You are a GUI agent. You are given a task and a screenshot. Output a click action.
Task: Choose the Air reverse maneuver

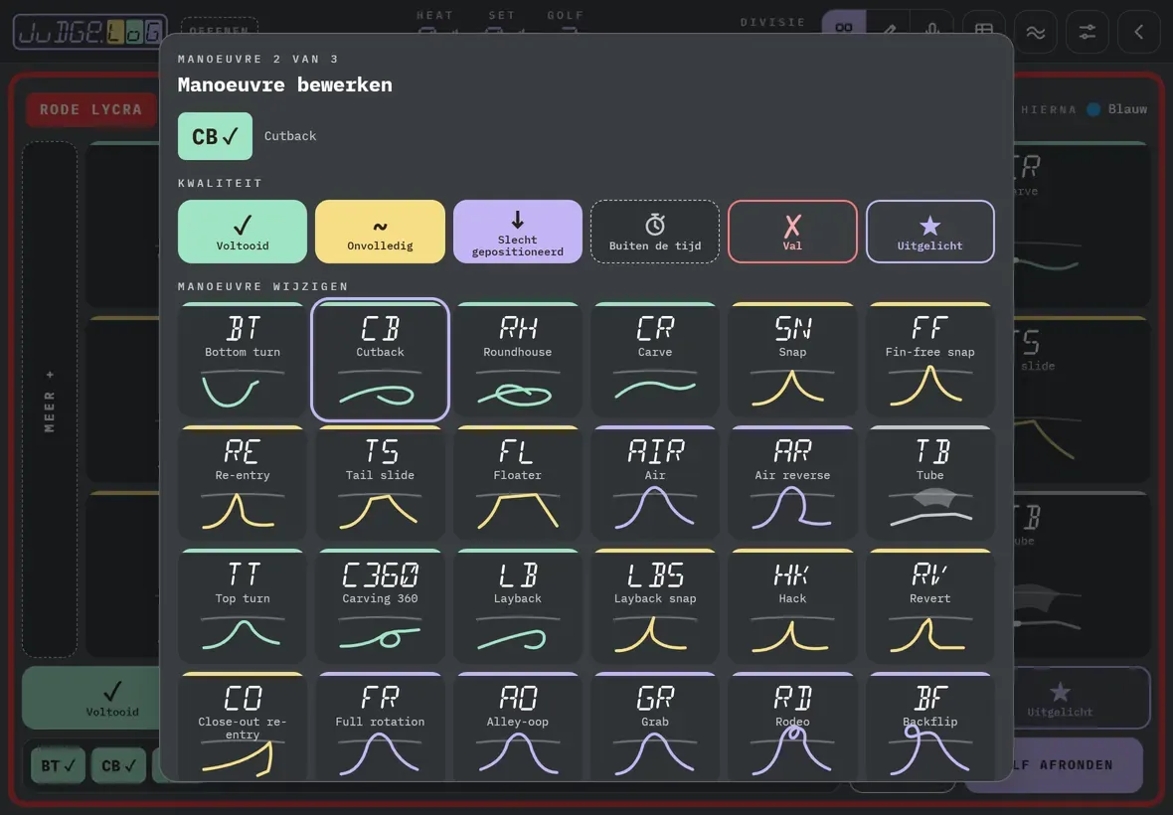coord(792,483)
